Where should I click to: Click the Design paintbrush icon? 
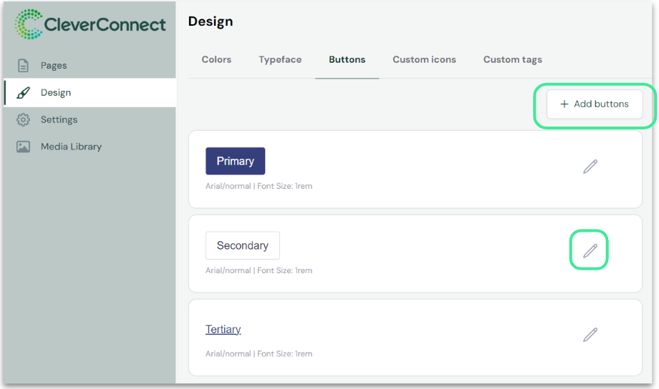(x=23, y=93)
